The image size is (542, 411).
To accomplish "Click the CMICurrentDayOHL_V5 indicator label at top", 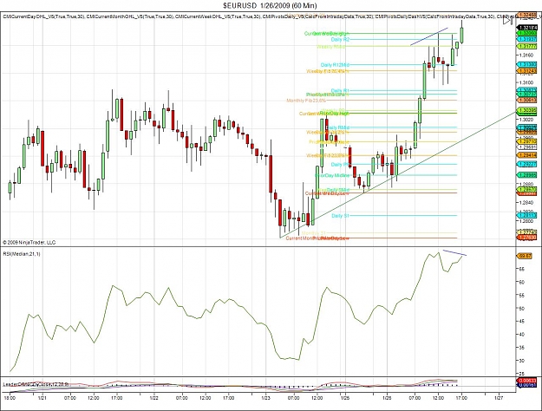I will tap(43, 16).
